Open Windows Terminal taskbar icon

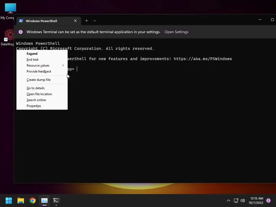[56, 201]
